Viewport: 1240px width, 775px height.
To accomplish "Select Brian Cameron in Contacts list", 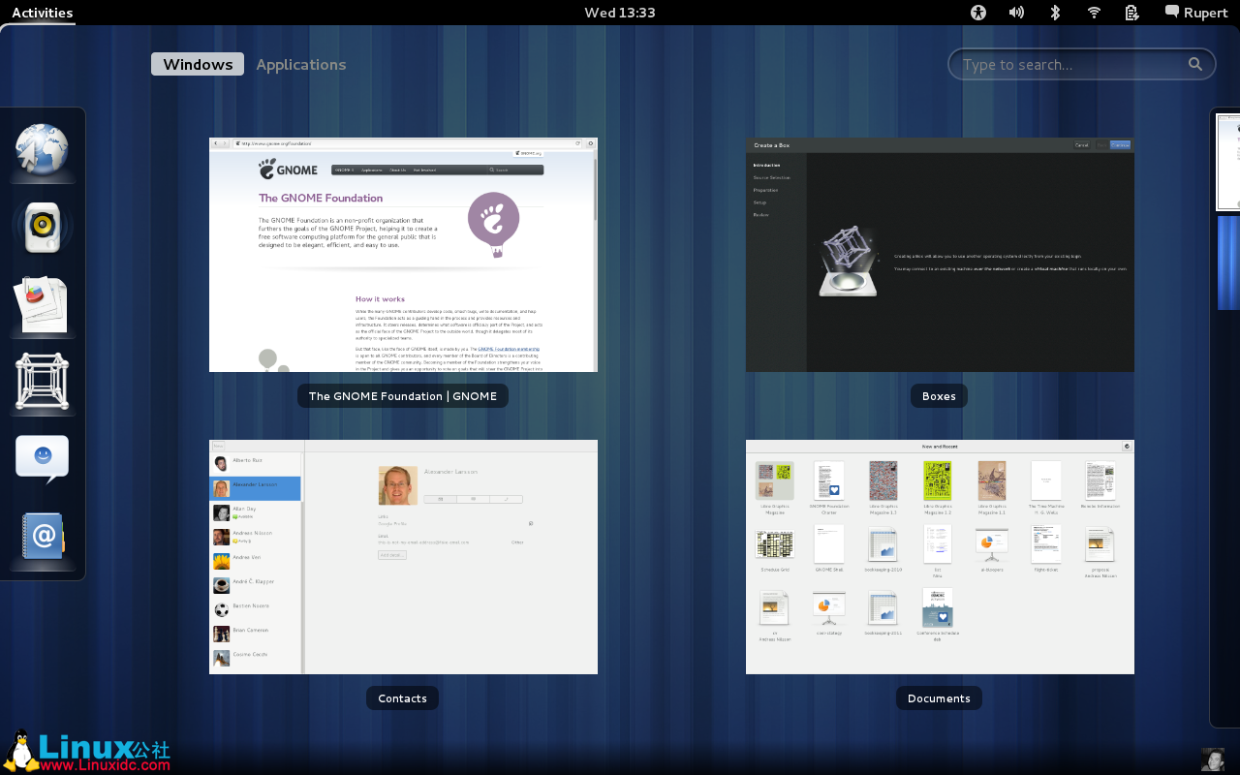I will (x=256, y=633).
